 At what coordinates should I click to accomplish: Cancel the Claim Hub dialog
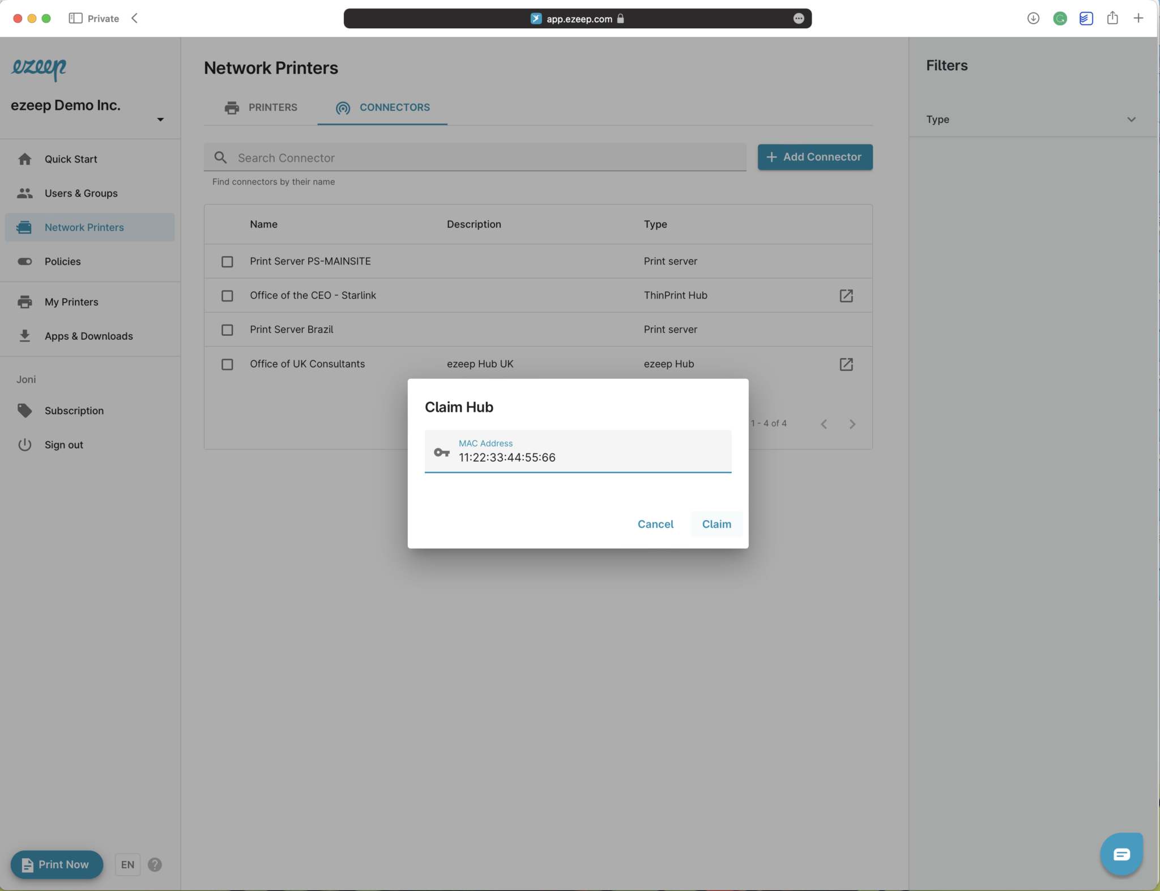point(655,524)
